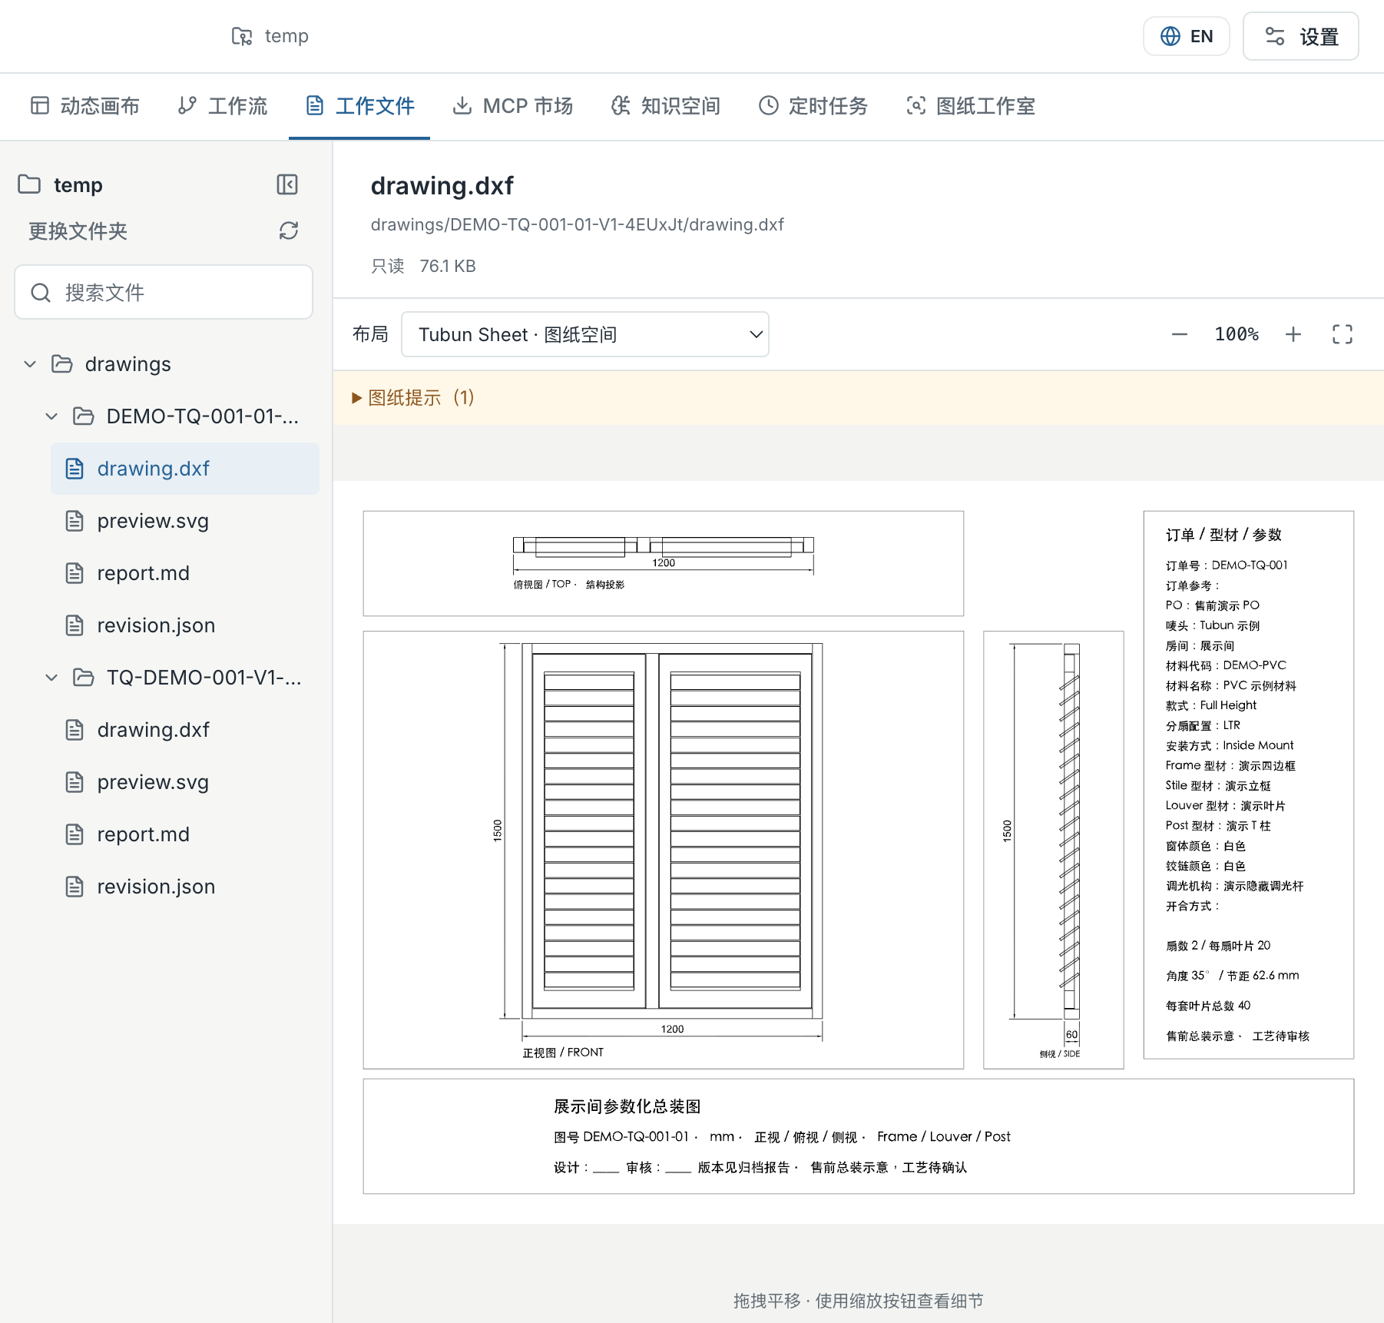Screen dimensions: 1384x1323
Task: Click the temp workspace folder icon in header
Action: pos(242,36)
